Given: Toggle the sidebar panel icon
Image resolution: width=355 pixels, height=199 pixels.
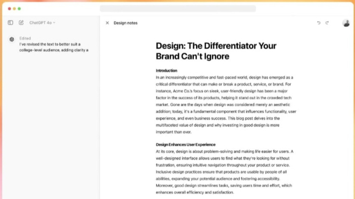Looking at the screenshot, I should [11, 22].
